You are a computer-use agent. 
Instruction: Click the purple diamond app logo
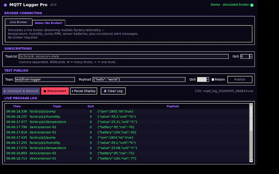click(5, 5)
